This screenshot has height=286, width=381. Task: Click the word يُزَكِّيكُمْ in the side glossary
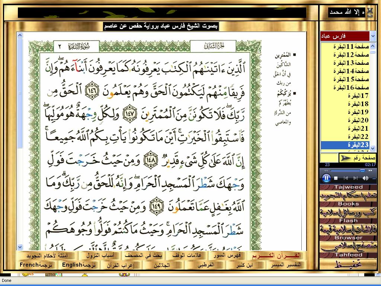click(284, 93)
